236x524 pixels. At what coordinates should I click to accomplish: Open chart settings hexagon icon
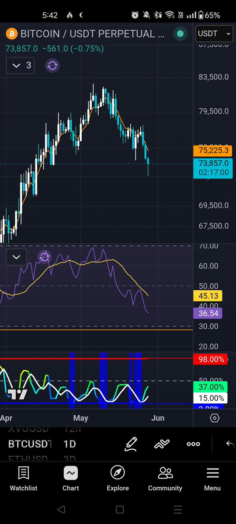(215, 418)
